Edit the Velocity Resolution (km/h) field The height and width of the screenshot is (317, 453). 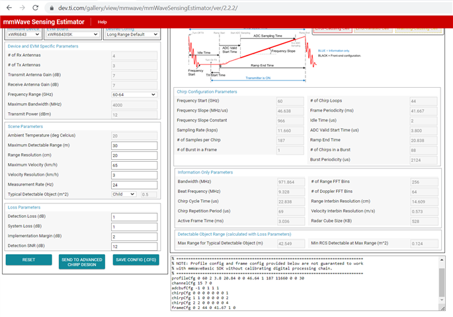click(x=134, y=175)
